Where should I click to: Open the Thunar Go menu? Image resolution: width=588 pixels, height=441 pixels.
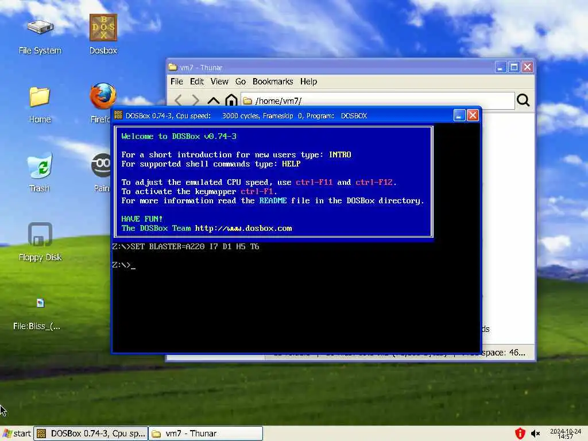pos(241,82)
